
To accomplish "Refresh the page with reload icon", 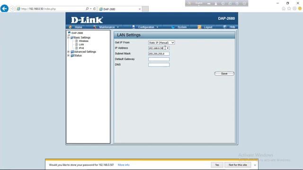I will pyautogui.click(x=94, y=8).
